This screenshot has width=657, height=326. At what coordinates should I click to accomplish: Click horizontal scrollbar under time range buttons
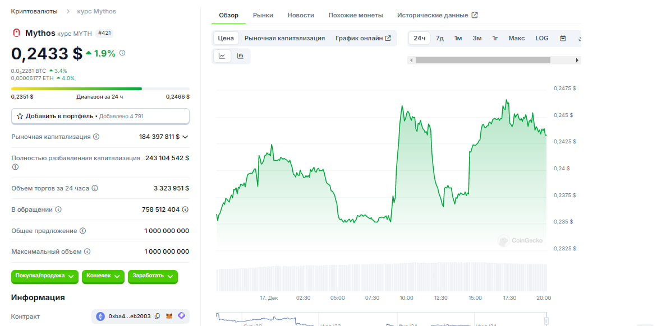pos(483,60)
